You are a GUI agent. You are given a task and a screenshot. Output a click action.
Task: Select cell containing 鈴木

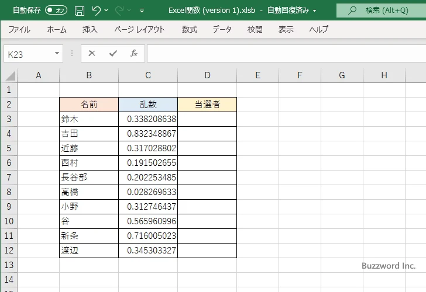click(89, 119)
